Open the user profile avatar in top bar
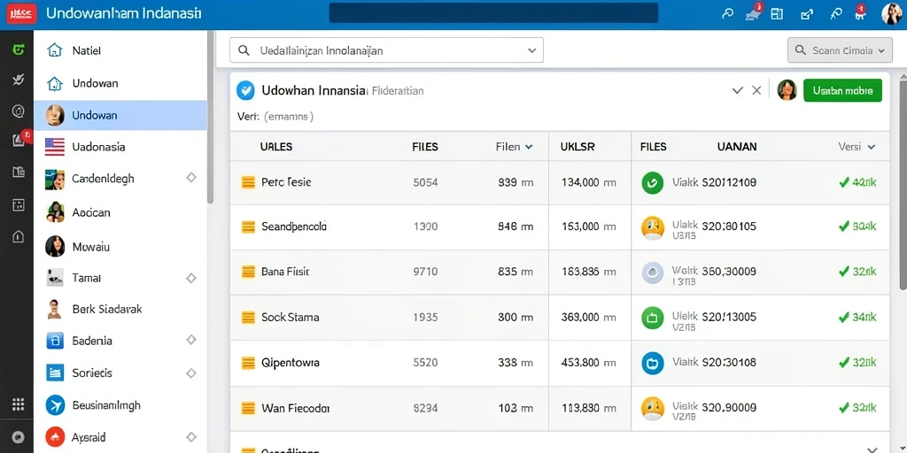This screenshot has height=453, width=907. coord(892,14)
